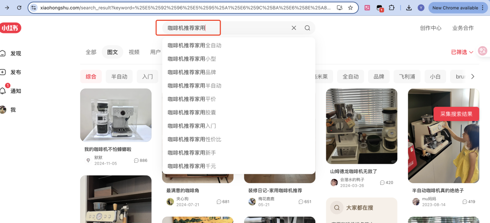Select the 入门 filter chip
The width and height of the screenshot is (490, 223).
point(147,76)
